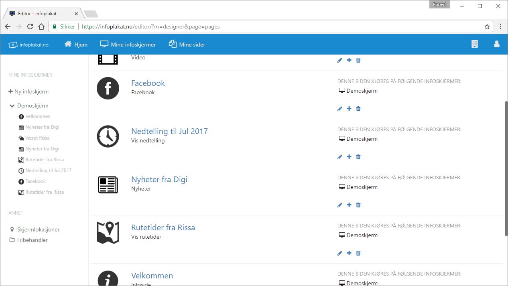Edit Nedtelling til Jul 2017 via pencil icon
Image resolution: width=508 pixels, height=286 pixels.
340,157
